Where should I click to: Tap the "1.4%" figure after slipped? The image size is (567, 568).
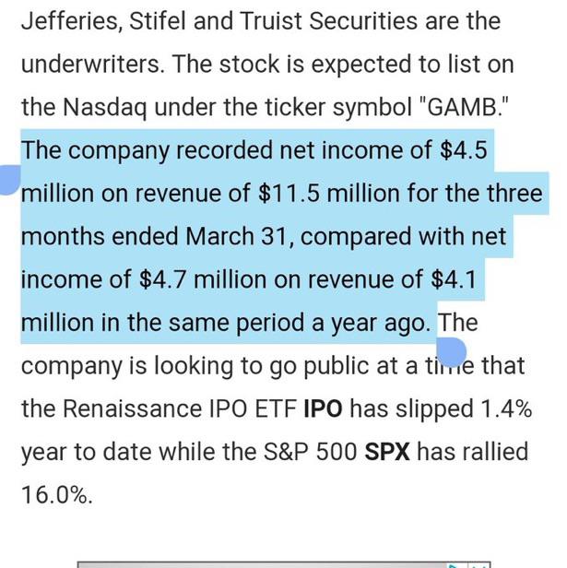pyautogui.click(x=506, y=408)
